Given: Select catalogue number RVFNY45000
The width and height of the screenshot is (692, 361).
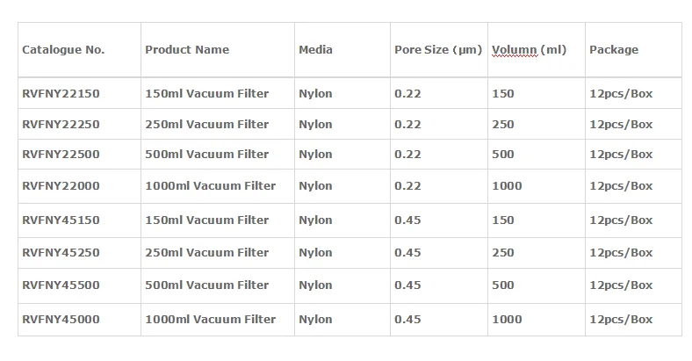Looking at the screenshot, I should (61, 320).
